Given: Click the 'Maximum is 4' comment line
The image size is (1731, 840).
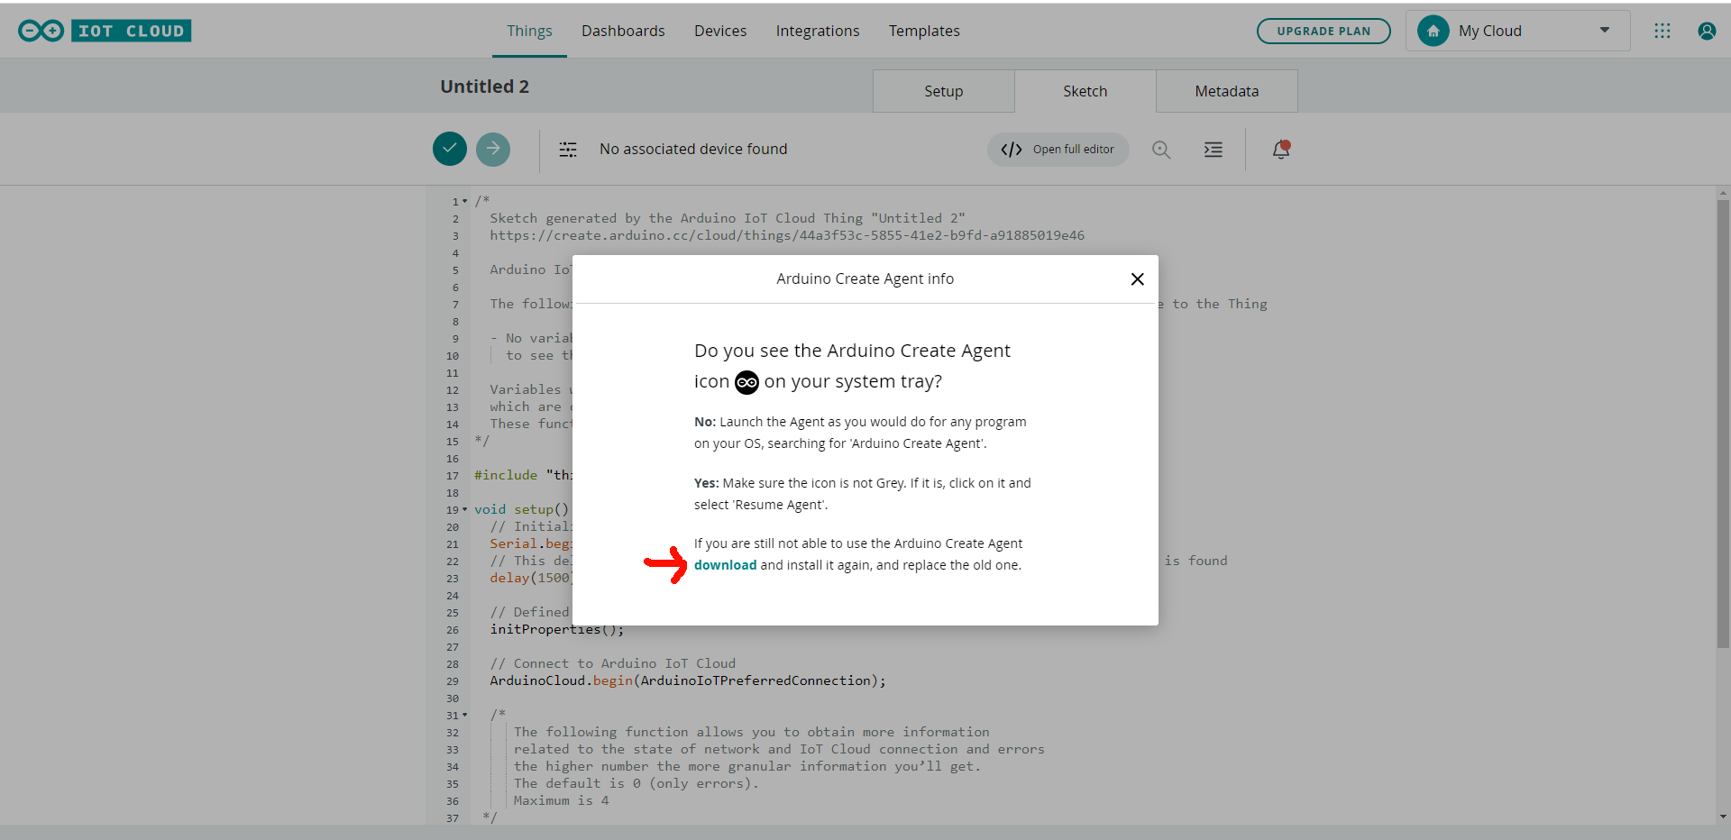Looking at the screenshot, I should pos(561,800).
